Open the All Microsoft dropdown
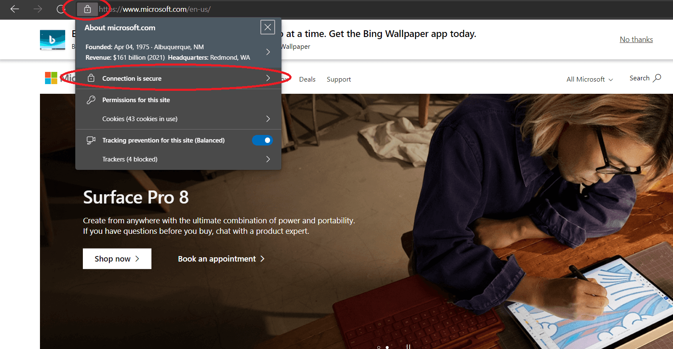 (589, 79)
